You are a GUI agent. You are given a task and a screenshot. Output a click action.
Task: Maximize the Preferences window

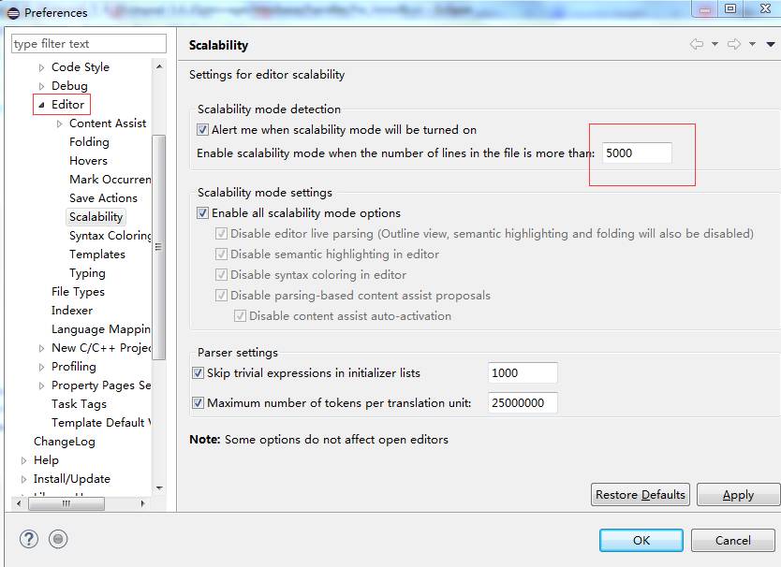[730, 8]
